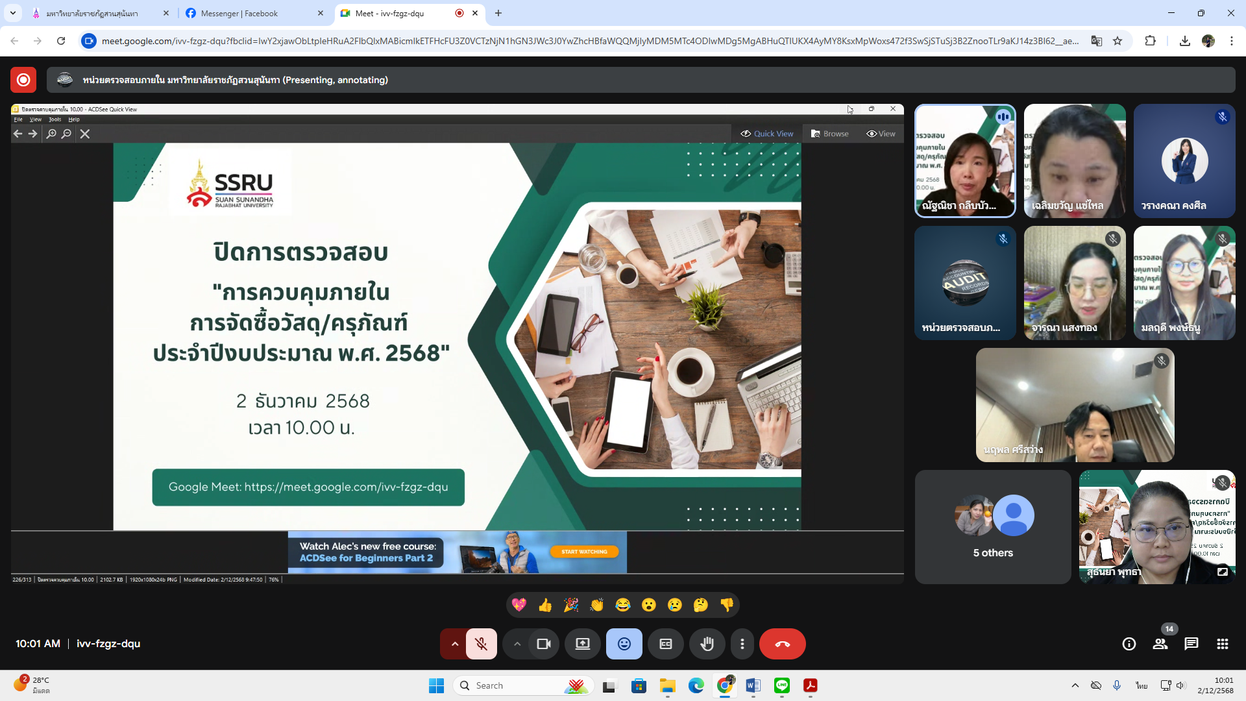1246x701 pixels.
Task: Toggle the camera on or off
Action: tap(543, 644)
